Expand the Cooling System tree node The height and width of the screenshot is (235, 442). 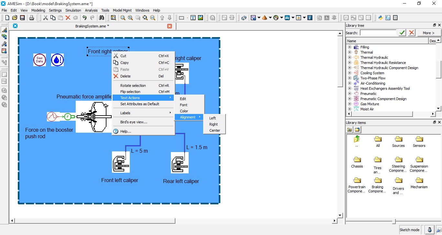click(349, 73)
